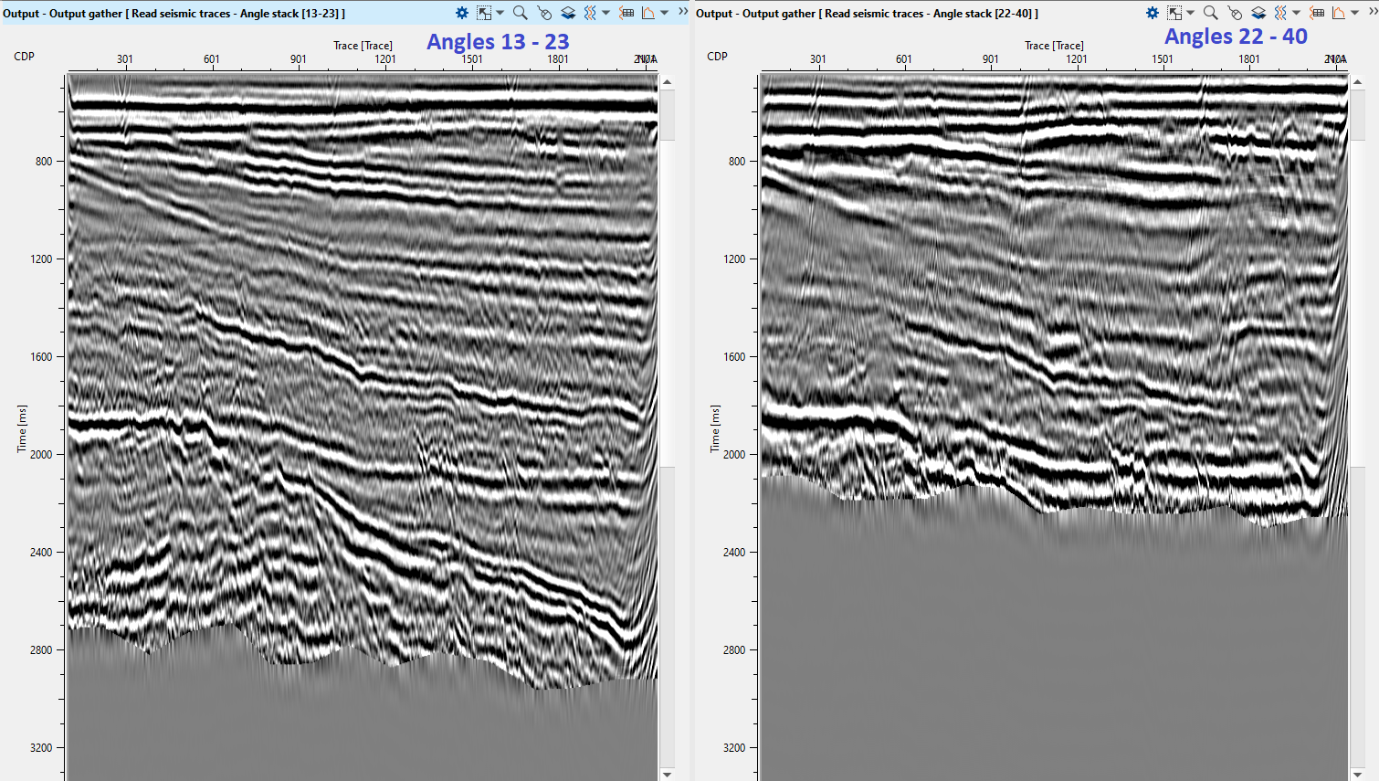
Task: Show more toolbar items in left panel
Action: [x=682, y=12]
